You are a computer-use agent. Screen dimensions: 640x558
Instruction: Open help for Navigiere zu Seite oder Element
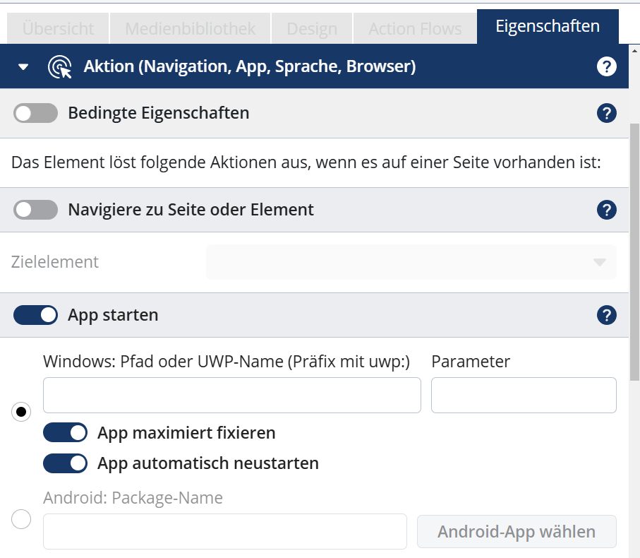(x=605, y=210)
